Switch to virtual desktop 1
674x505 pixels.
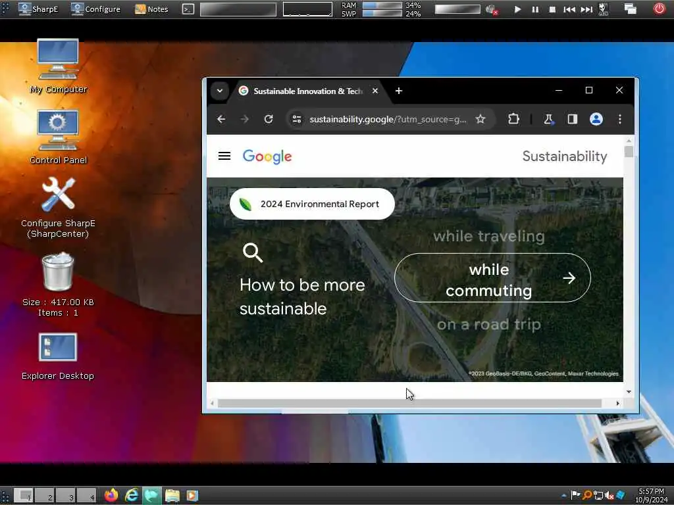click(24, 496)
